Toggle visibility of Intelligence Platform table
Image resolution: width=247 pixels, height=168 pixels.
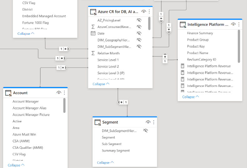233,24
